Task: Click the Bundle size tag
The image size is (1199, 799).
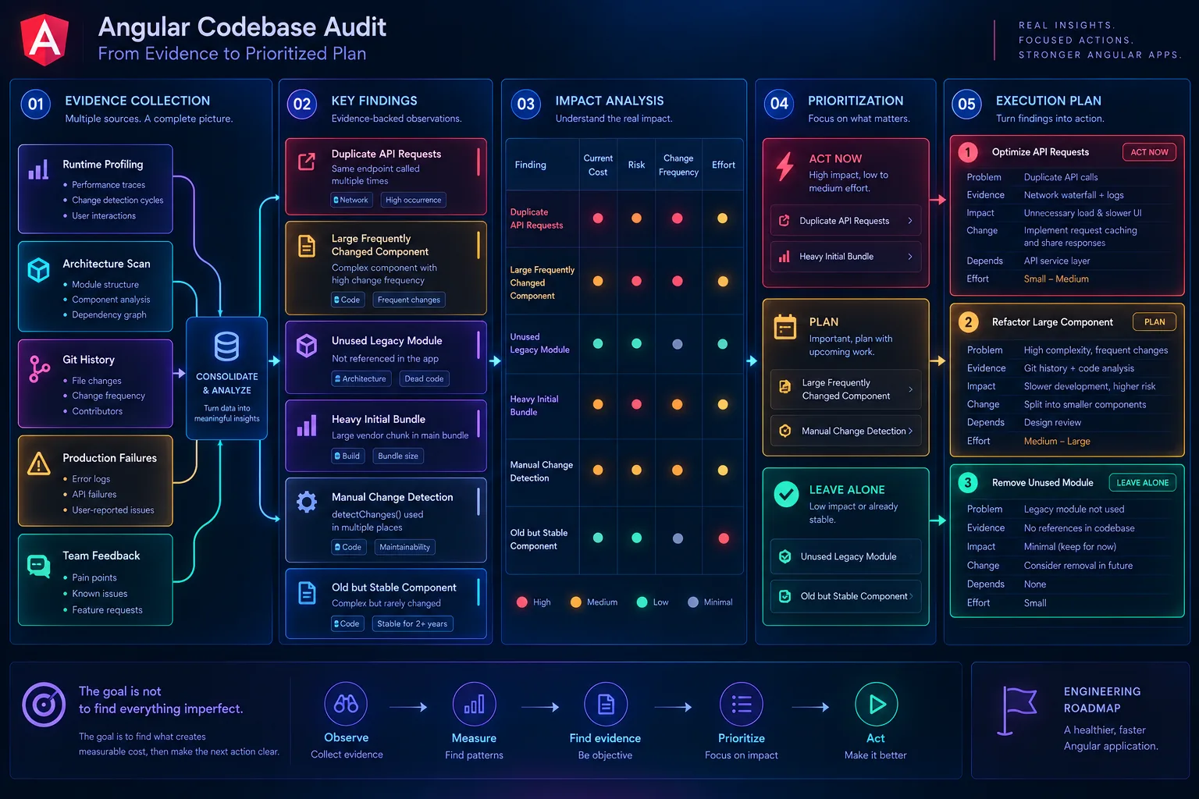Action: pyautogui.click(x=398, y=456)
